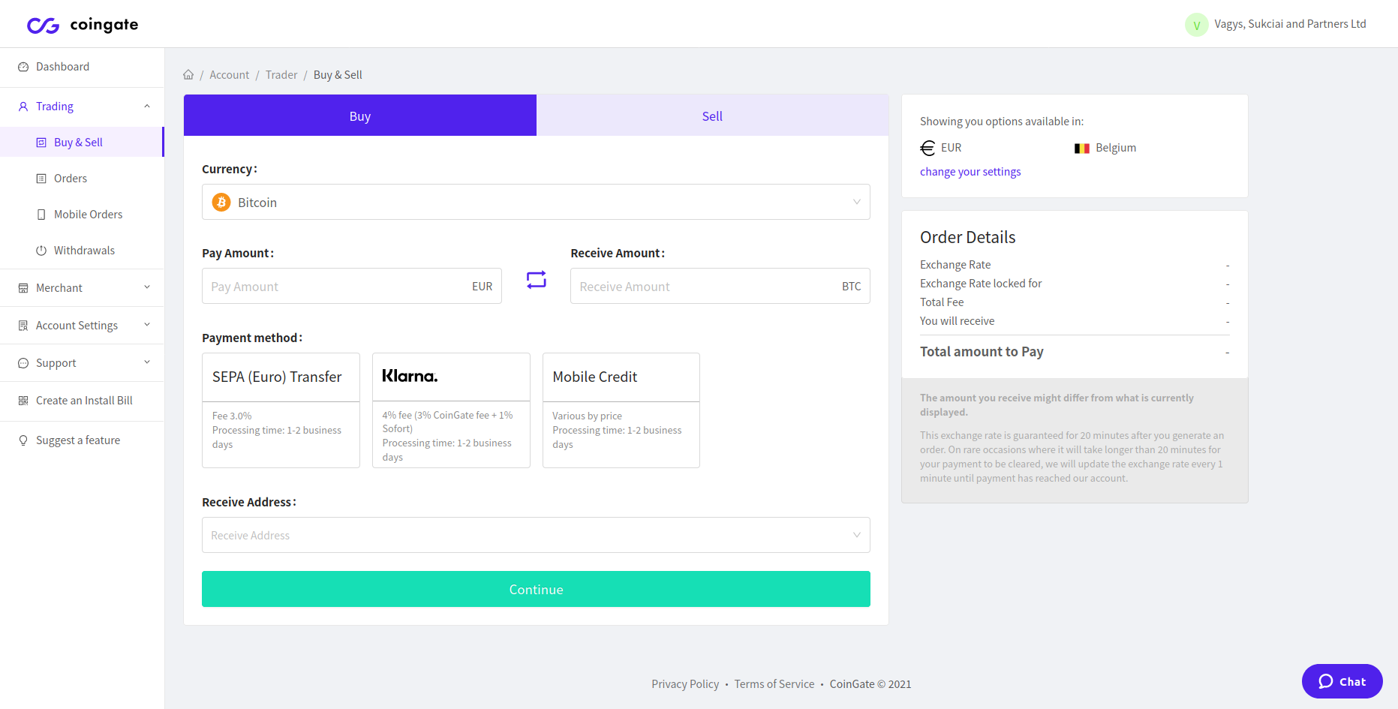Click the Support chat-face icon
This screenshot has height=709, width=1398.
tap(23, 363)
